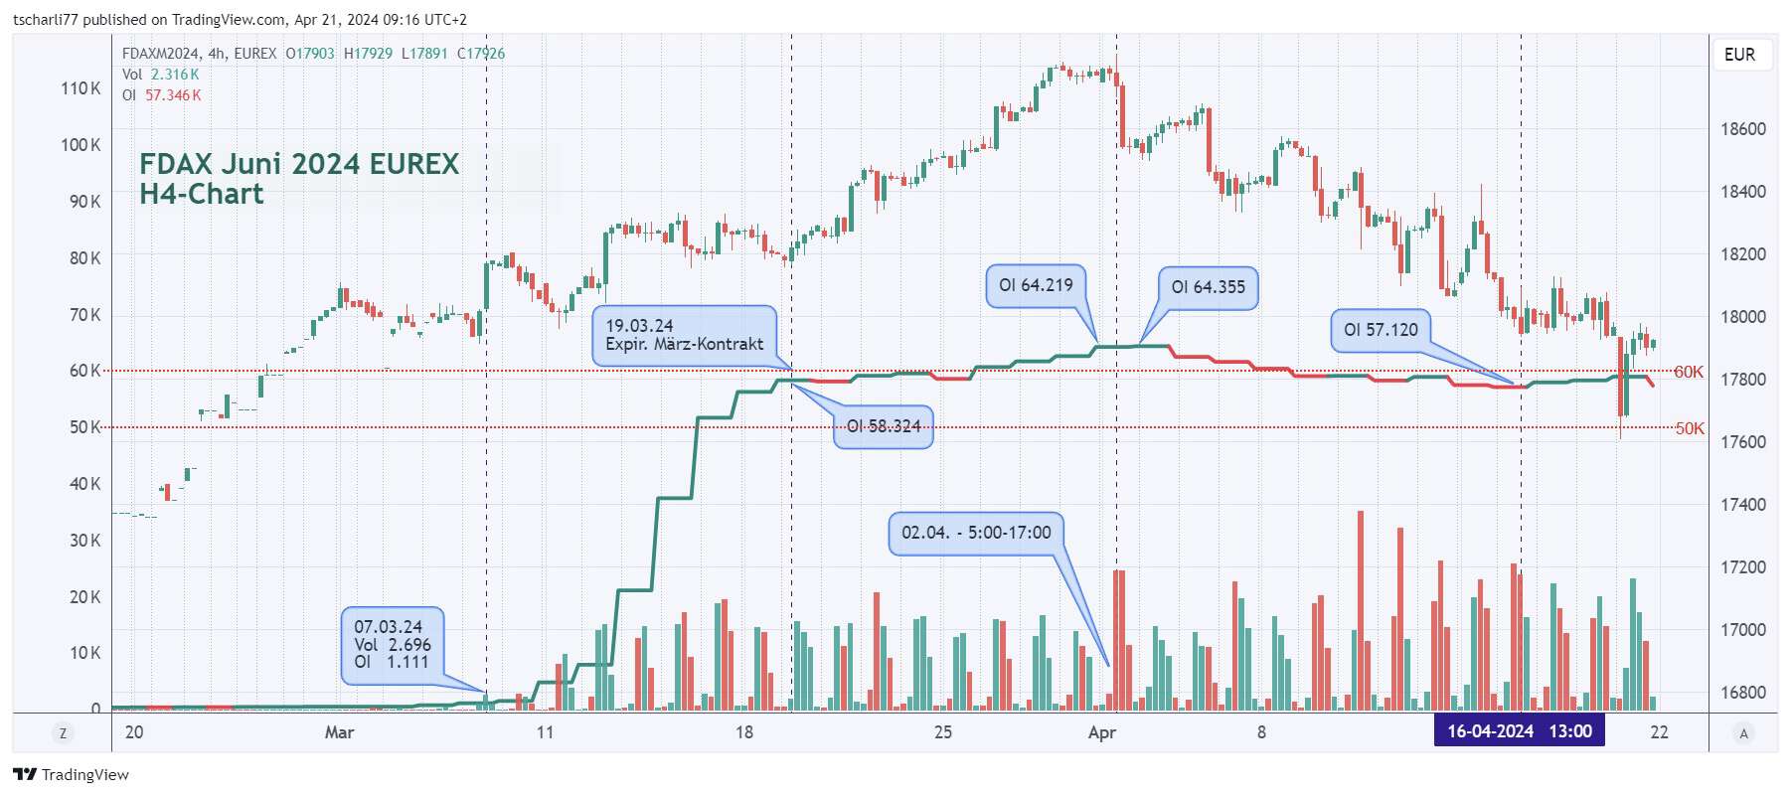Select the OI 64.355 callout
The width and height of the screenshot is (1791, 796).
pos(1208,287)
